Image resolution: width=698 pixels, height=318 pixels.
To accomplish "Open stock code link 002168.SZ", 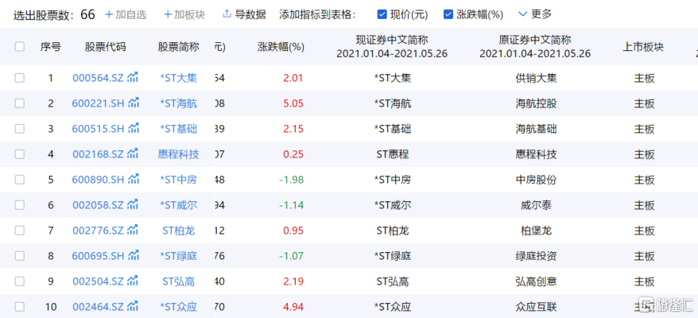I will 99,154.
